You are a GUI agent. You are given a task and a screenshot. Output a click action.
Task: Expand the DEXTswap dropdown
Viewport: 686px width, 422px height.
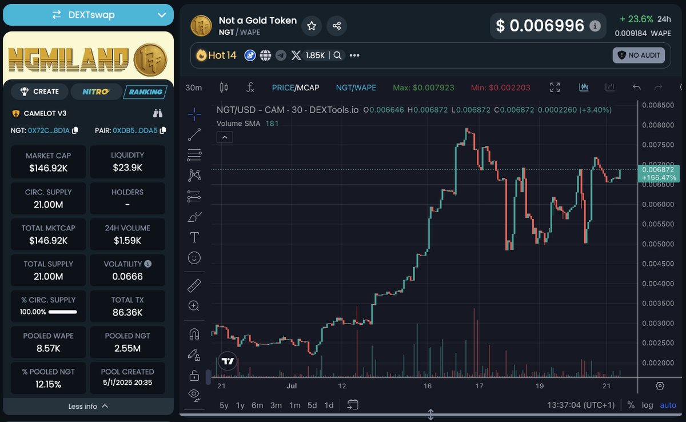pyautogui.click(x=88, y=15)
